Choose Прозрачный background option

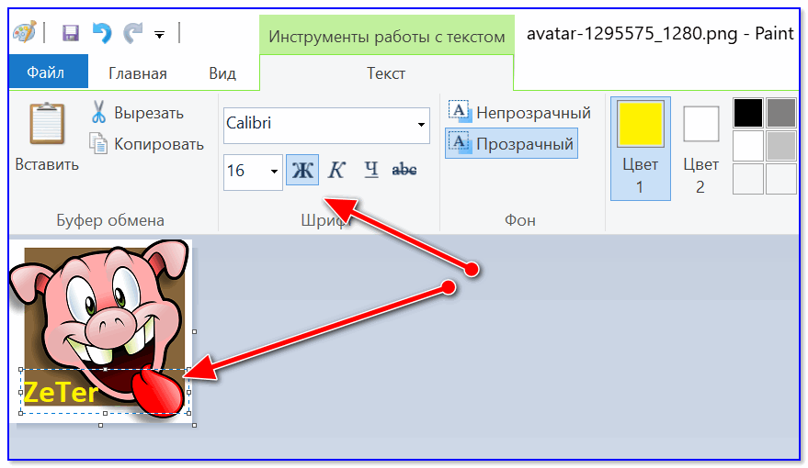[511, 143]
